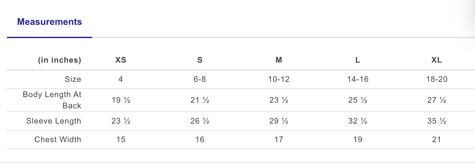Click the 19 ½ body length cell

[121, 100]
